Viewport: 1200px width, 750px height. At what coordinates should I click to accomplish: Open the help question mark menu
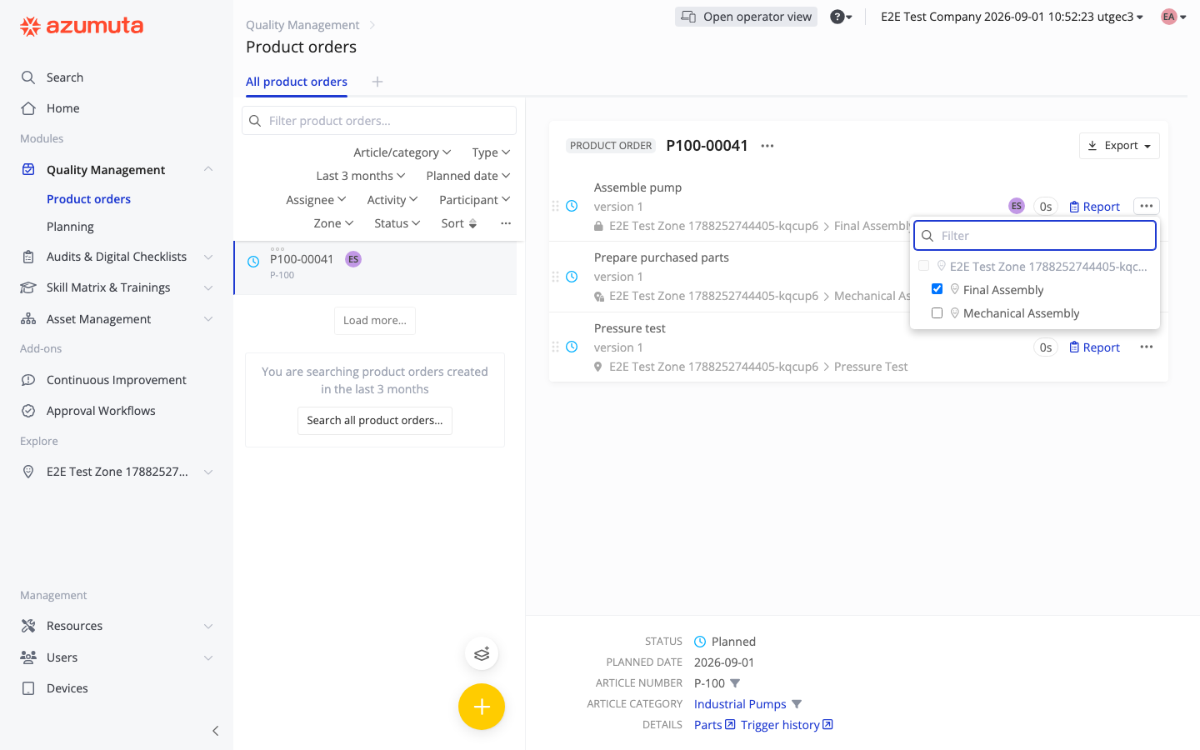(x=841, y=17)
